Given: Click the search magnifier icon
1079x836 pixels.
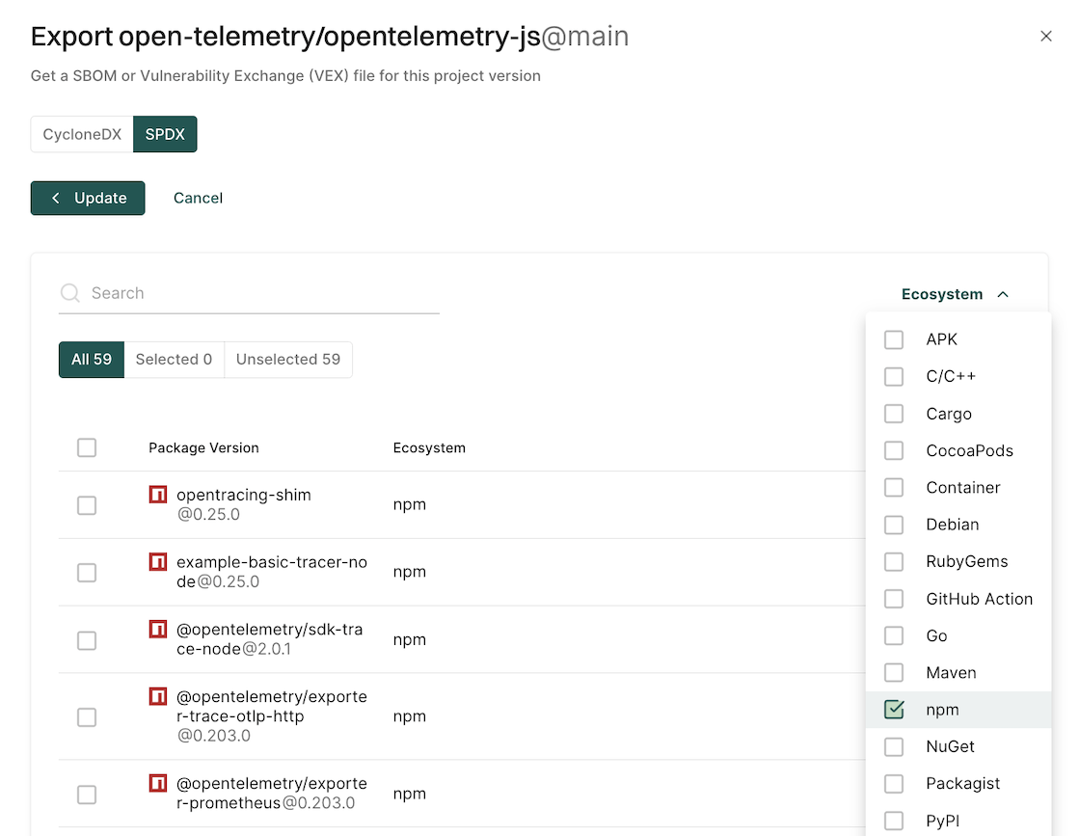Looking at the screenshot, I should [x=69, y=293].
